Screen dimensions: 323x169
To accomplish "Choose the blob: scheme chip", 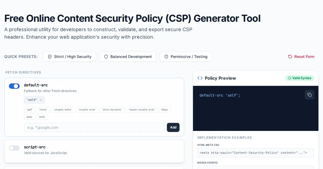I will (x=42, y=117).
